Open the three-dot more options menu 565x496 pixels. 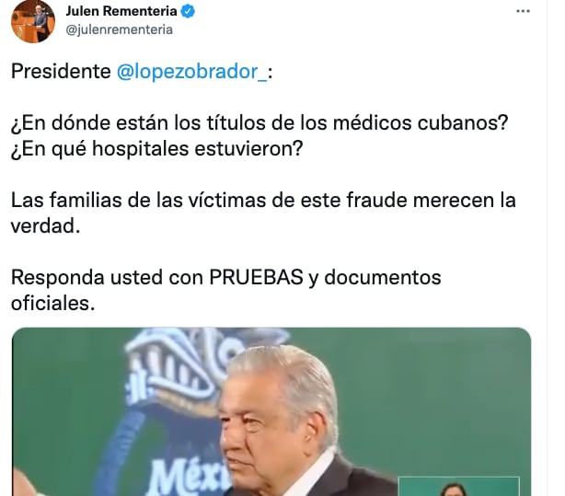click(523, 11)
